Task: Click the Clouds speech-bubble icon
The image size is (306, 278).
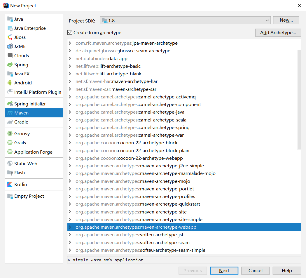Action: tap(10, 55)
